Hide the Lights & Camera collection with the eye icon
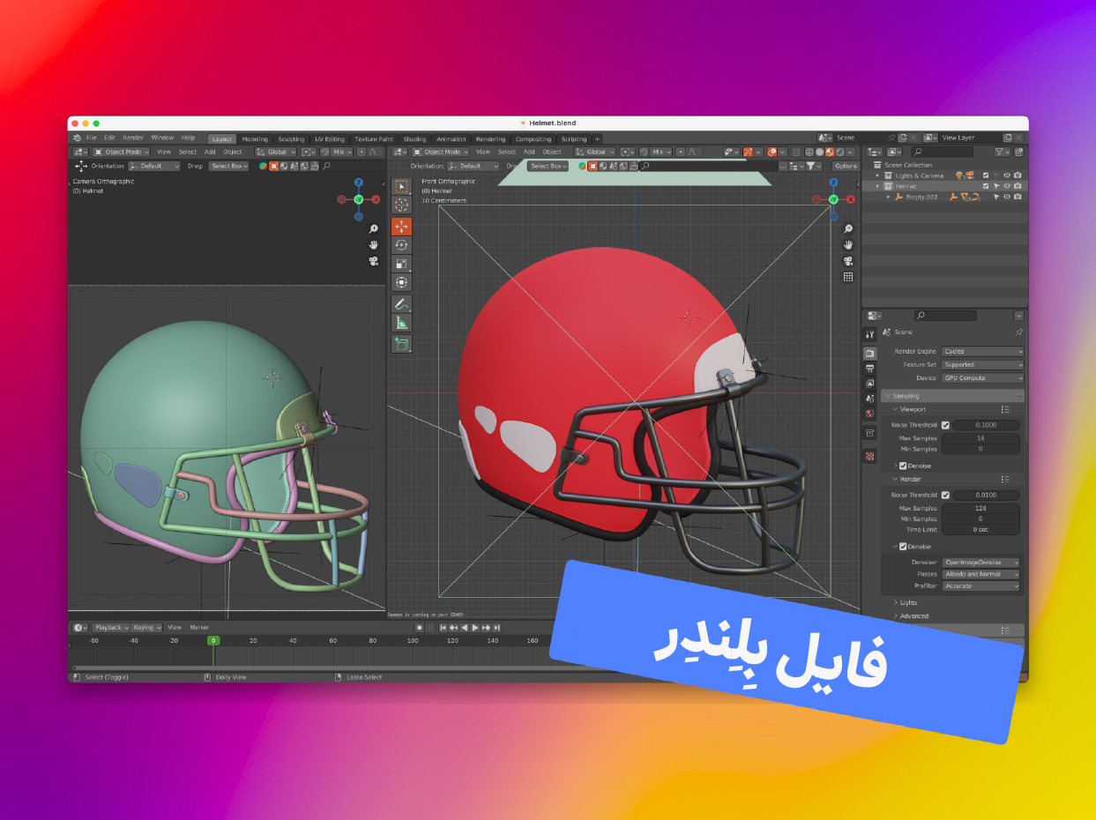This screenshot has width=1096, height=820. [1006, 175]
